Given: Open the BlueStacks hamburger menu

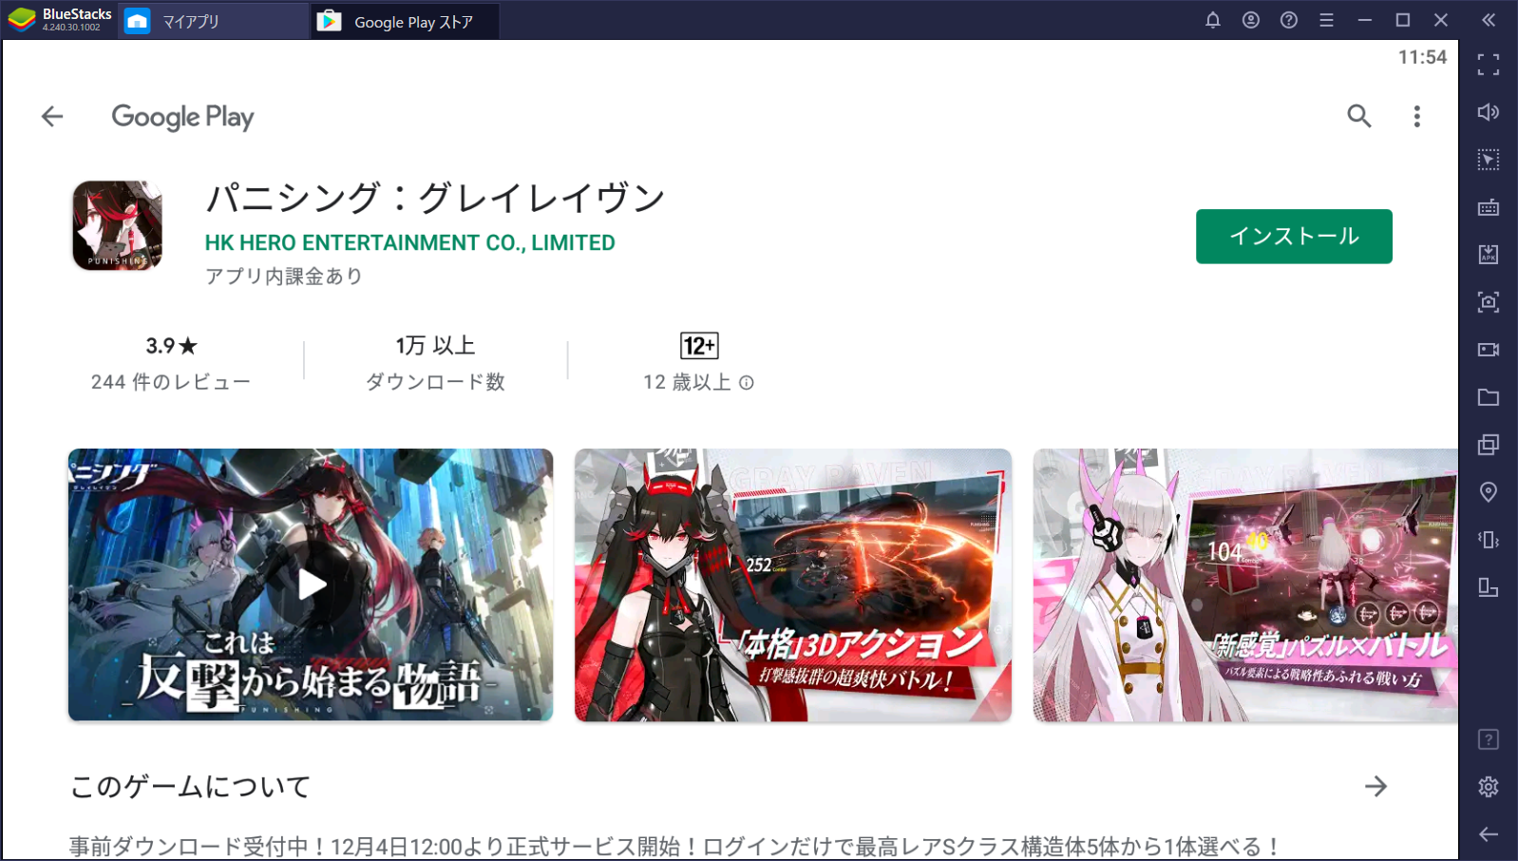Looking at the screenshot, I should coord(1327,20).
